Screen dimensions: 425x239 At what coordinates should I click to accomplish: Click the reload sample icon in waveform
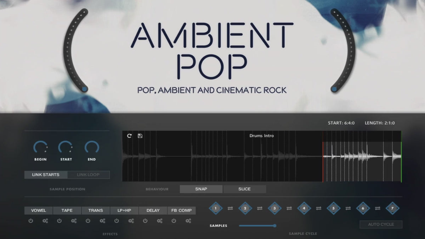point(129,136)
